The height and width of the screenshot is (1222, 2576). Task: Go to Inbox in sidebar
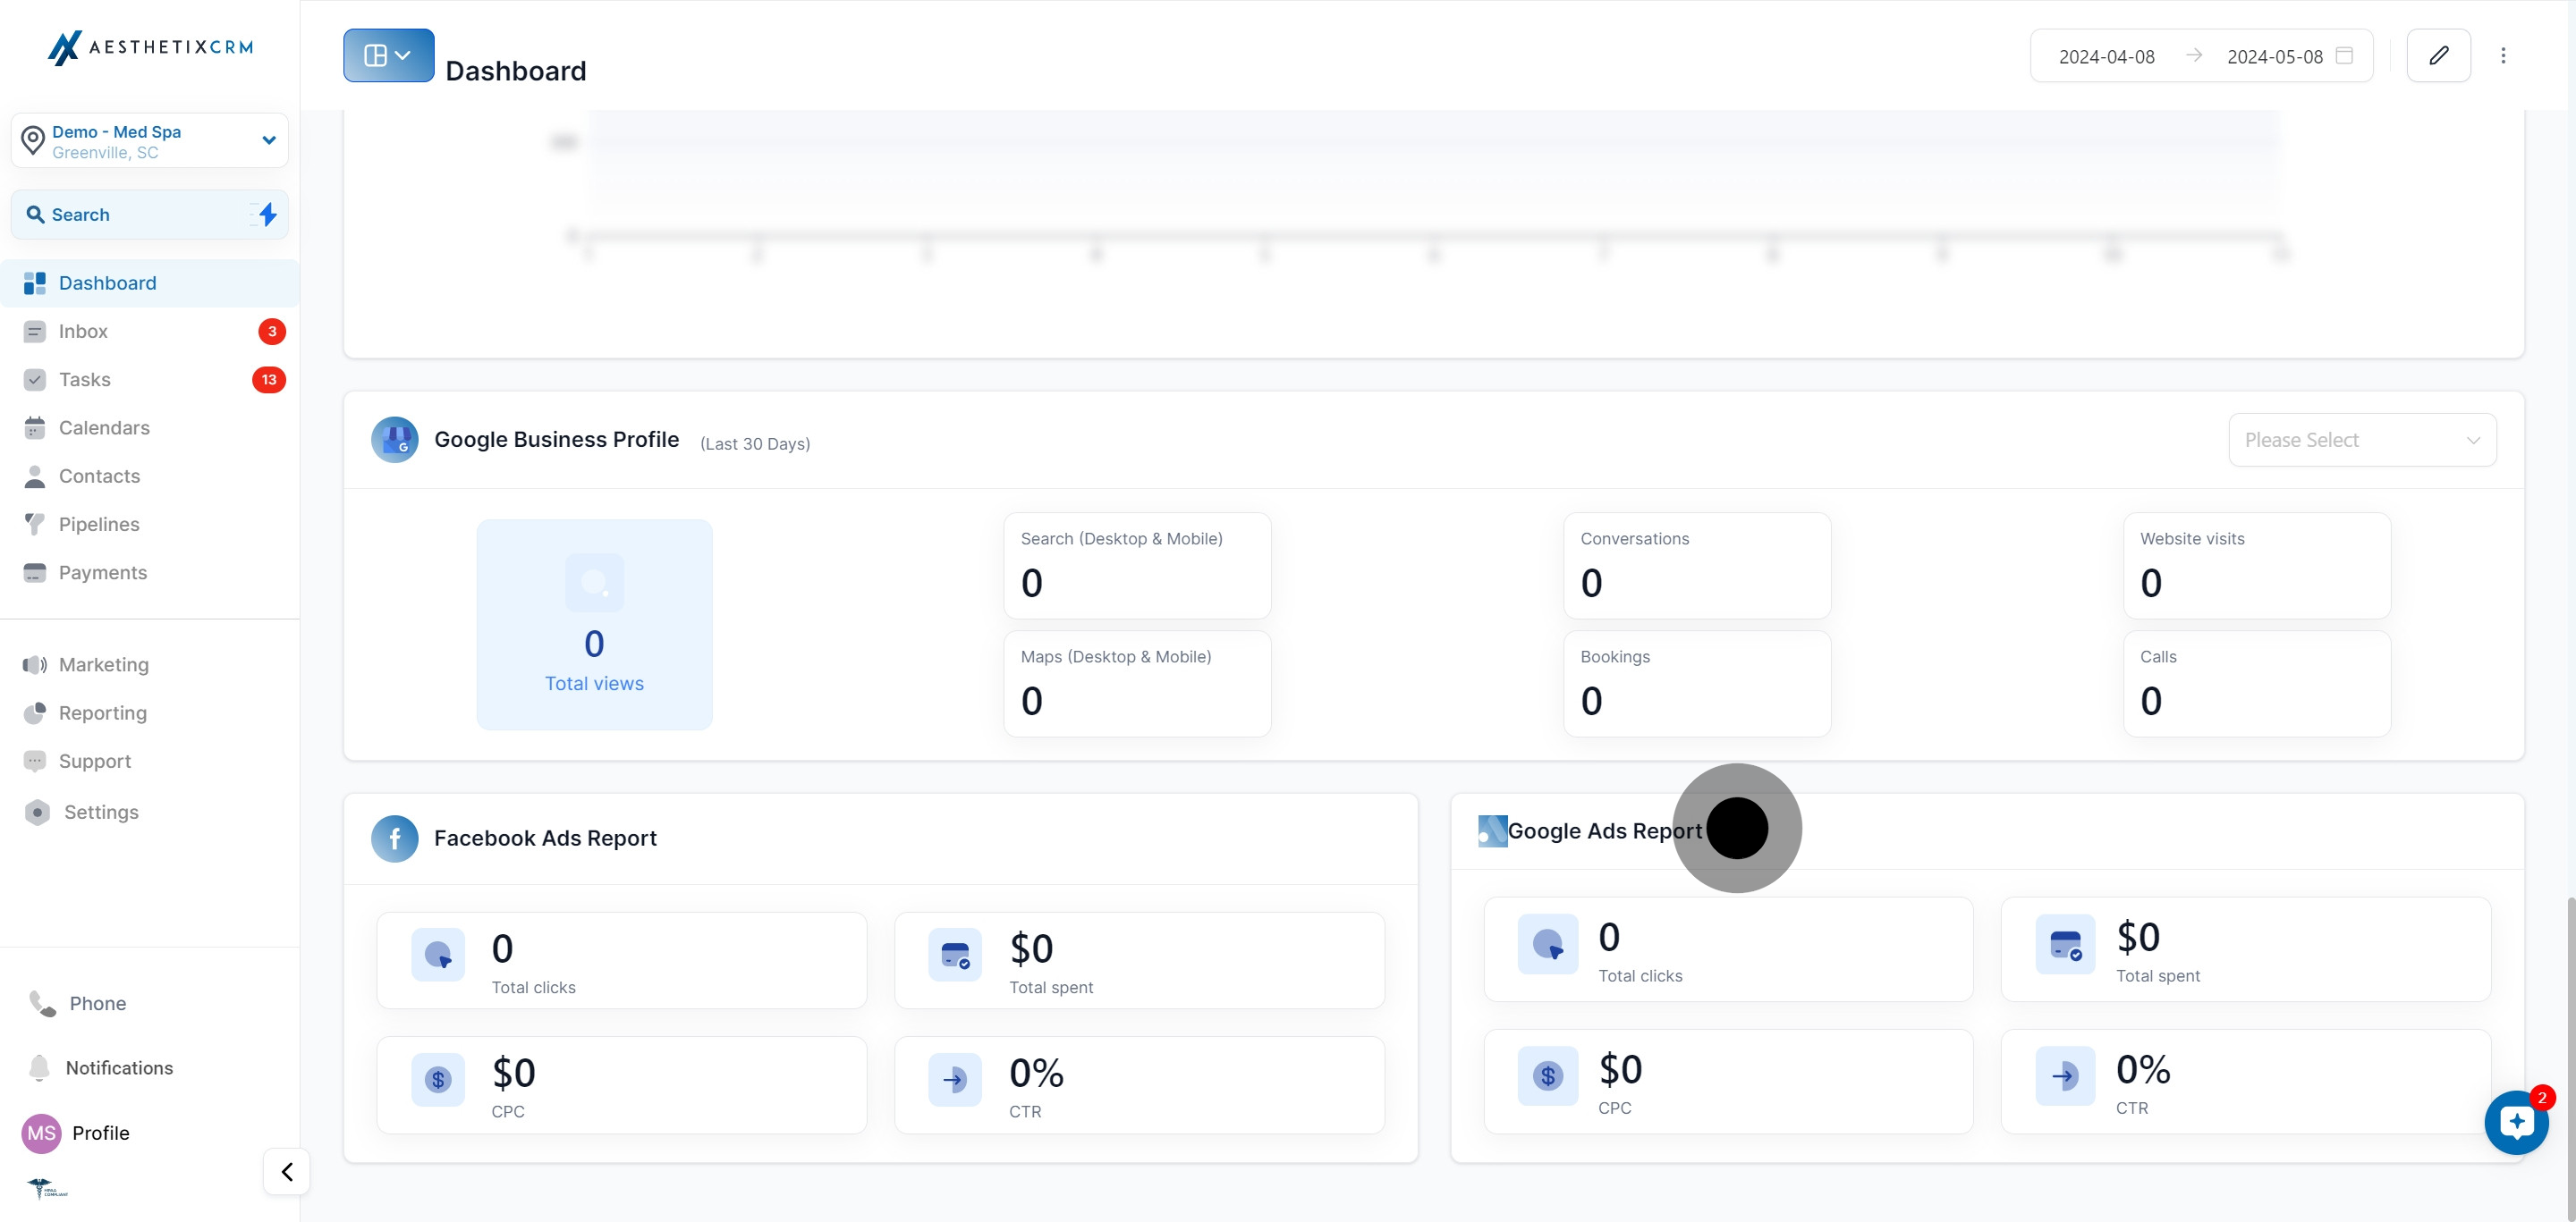click(83, 331)
